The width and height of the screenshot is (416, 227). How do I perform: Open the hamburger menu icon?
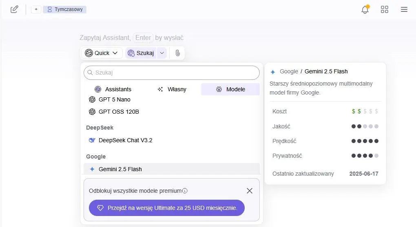coord(404,9)
